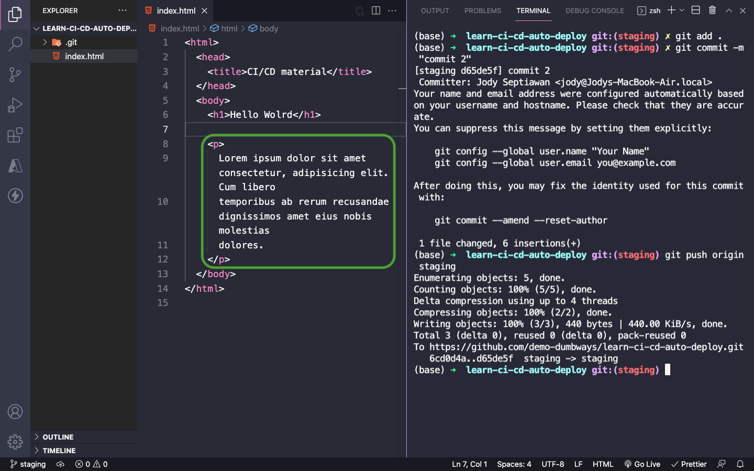The height and width of the screenshot is (471, 754).
Task: Open the Search view in activity bar
Action: 15,44
